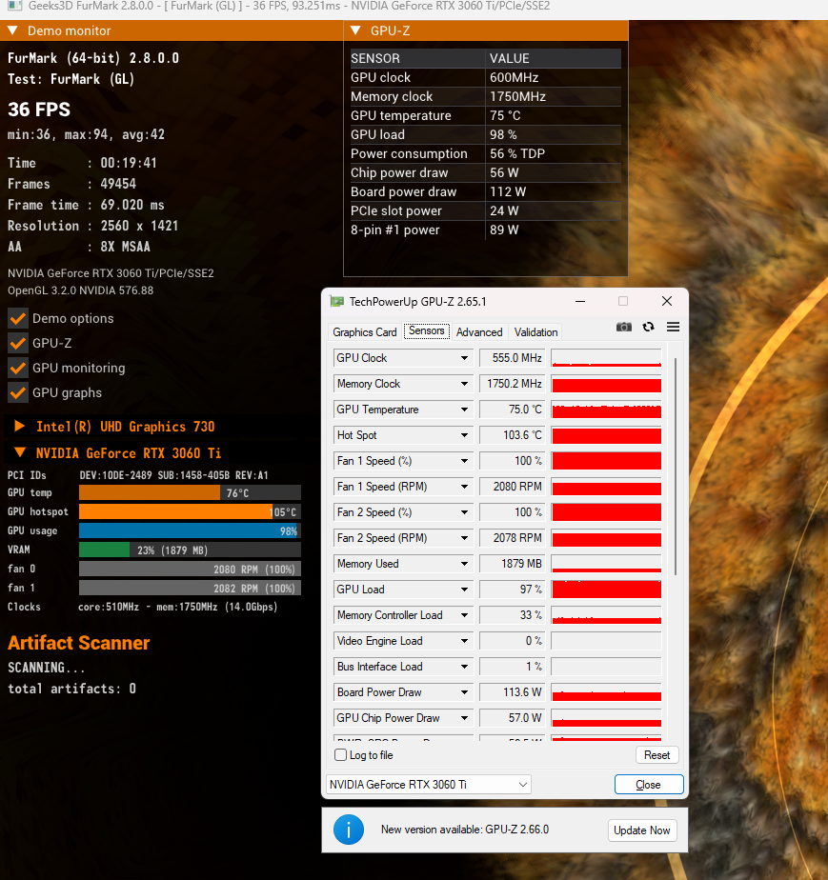Click the Board Power Draw value 113.6 W
This screenshot has height=880, width=828.
point(512,692)
